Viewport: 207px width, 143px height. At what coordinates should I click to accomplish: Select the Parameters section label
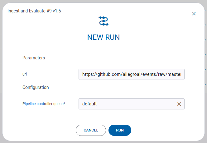(34, 58)
